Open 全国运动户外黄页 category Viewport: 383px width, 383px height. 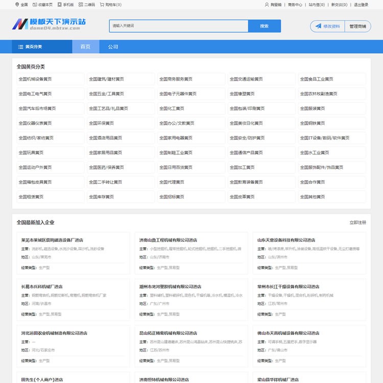[51, 167]
